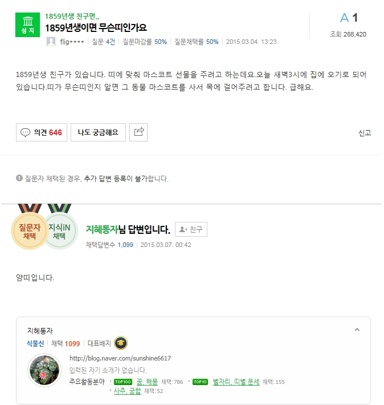Collapse the 지혜동자 profile card chevron

pyautogui.click(x=357, y=330)
